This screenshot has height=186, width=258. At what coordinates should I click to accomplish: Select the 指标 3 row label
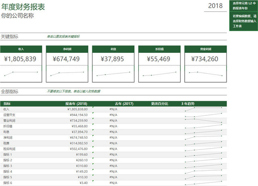click(x=8, y=166)
